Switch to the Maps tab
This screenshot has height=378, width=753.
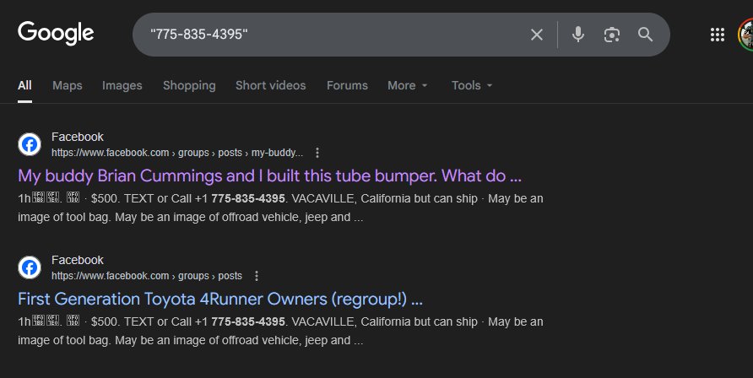click(x=68, y=85)
